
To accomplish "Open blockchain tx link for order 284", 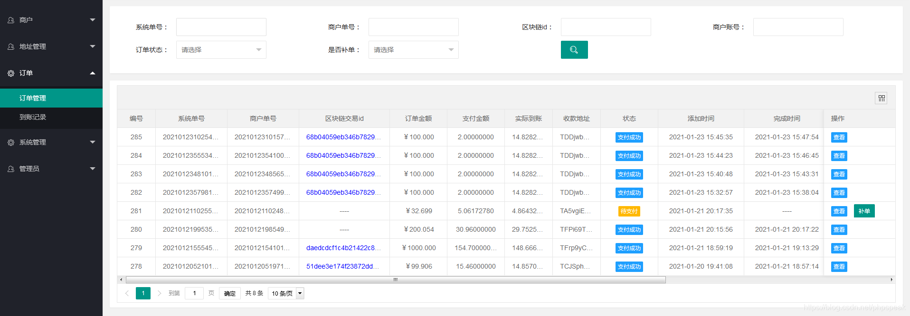I will pos(343,155).
